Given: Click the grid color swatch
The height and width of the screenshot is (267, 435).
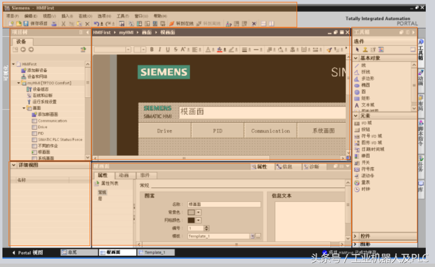Looking at the screenshot, I should (x=191, y=220).
